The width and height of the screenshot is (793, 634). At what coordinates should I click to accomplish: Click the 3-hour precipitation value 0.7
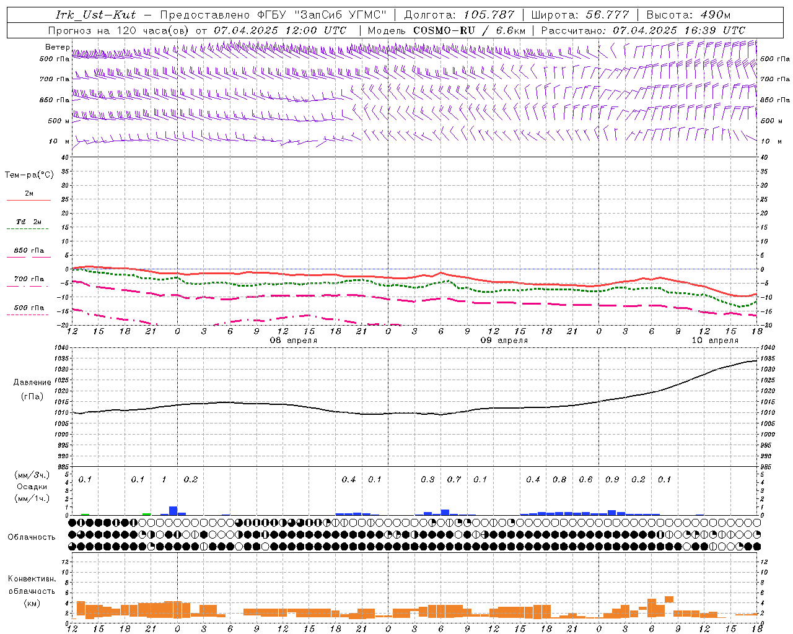[454, 480]
